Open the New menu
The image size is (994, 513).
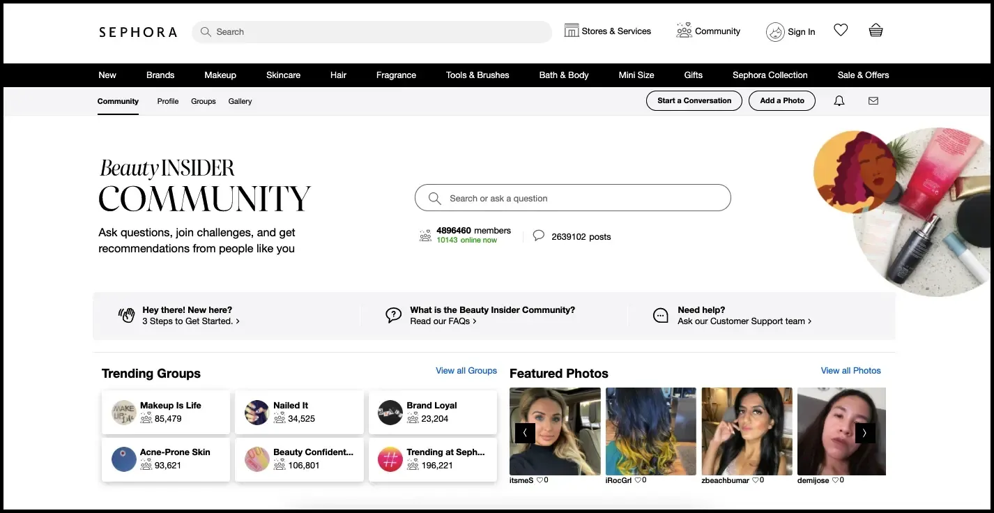tap(107, 75)
